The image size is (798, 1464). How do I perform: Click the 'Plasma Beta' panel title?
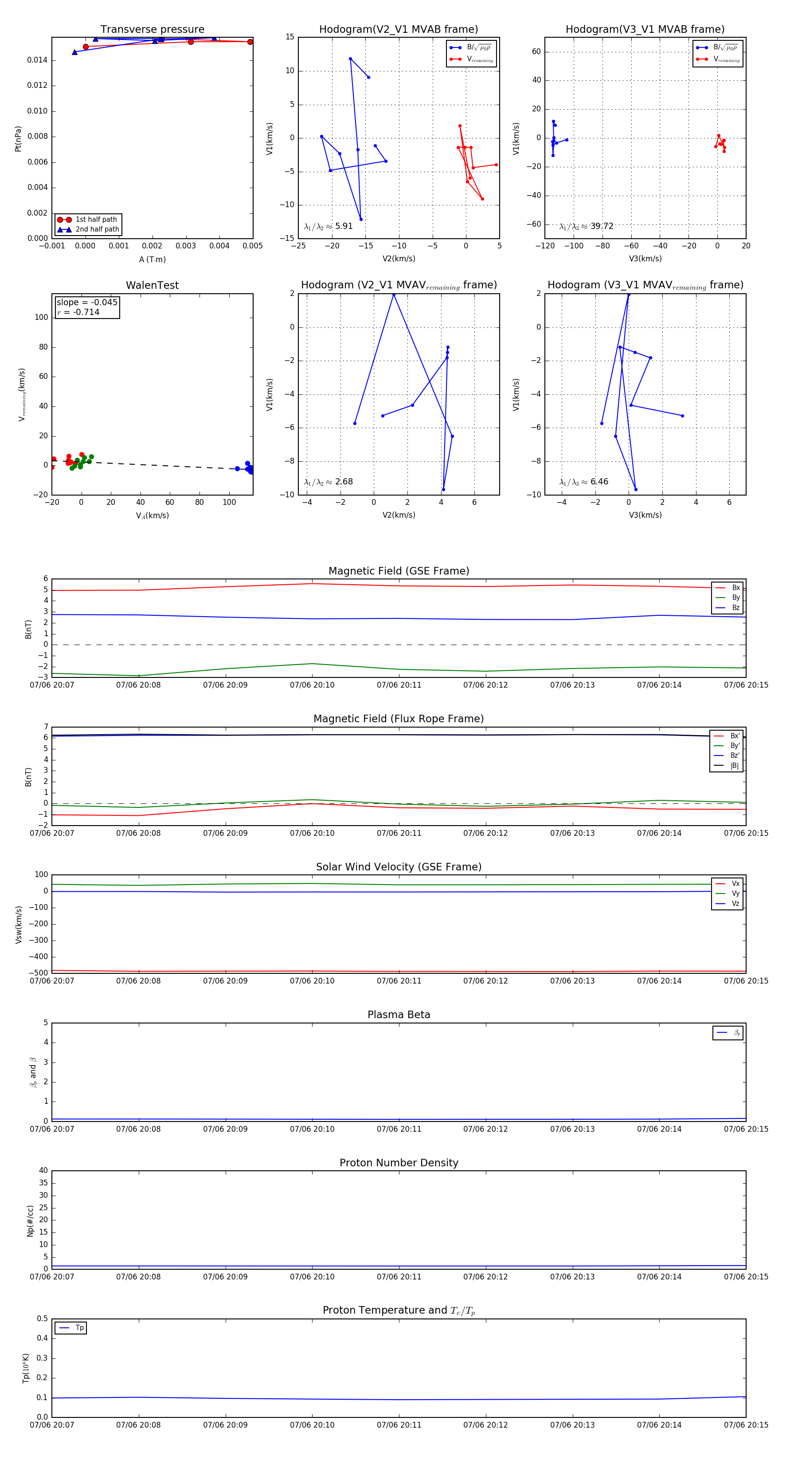[x=399, y=1015]
